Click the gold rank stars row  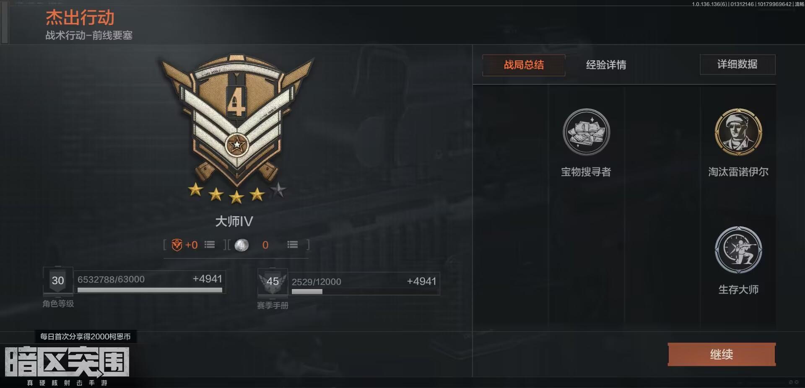237,193
